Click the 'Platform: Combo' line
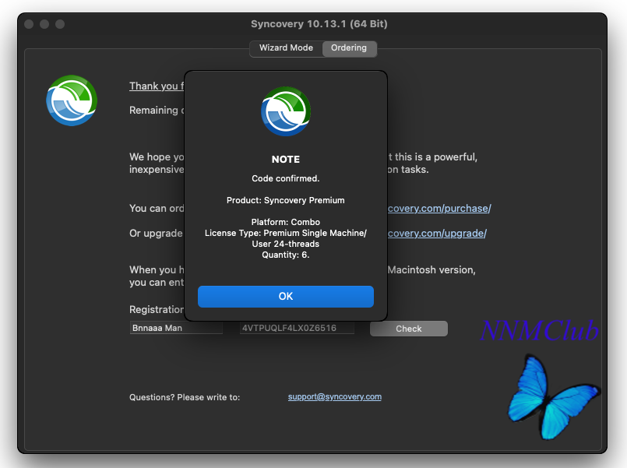627x468 pixels. (x=286, y=222)
